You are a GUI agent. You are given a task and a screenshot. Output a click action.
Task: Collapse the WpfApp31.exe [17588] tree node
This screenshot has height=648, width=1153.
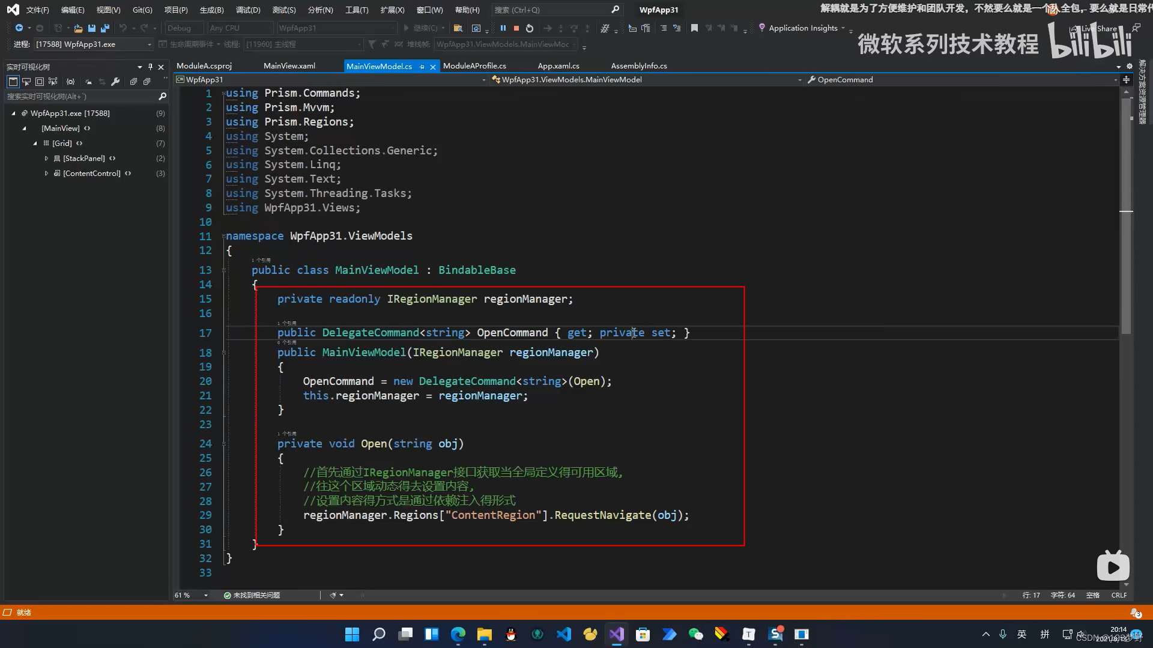pyautogui.click(x=13, y=113)
